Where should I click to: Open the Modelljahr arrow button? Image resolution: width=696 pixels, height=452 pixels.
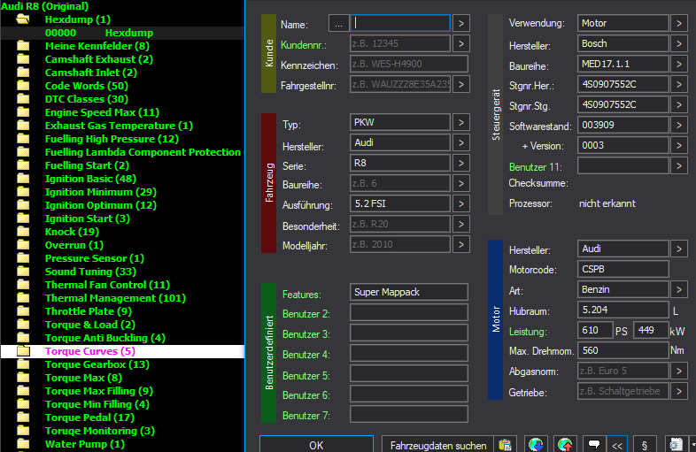pos(461,244)
